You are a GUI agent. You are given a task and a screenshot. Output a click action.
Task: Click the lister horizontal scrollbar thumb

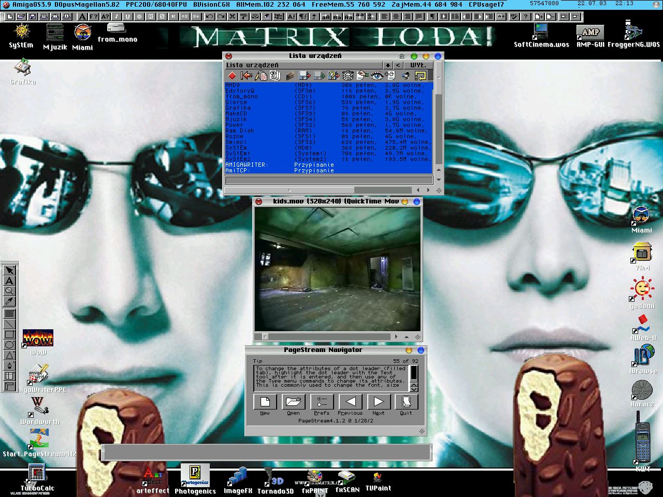tap(290, 190)
